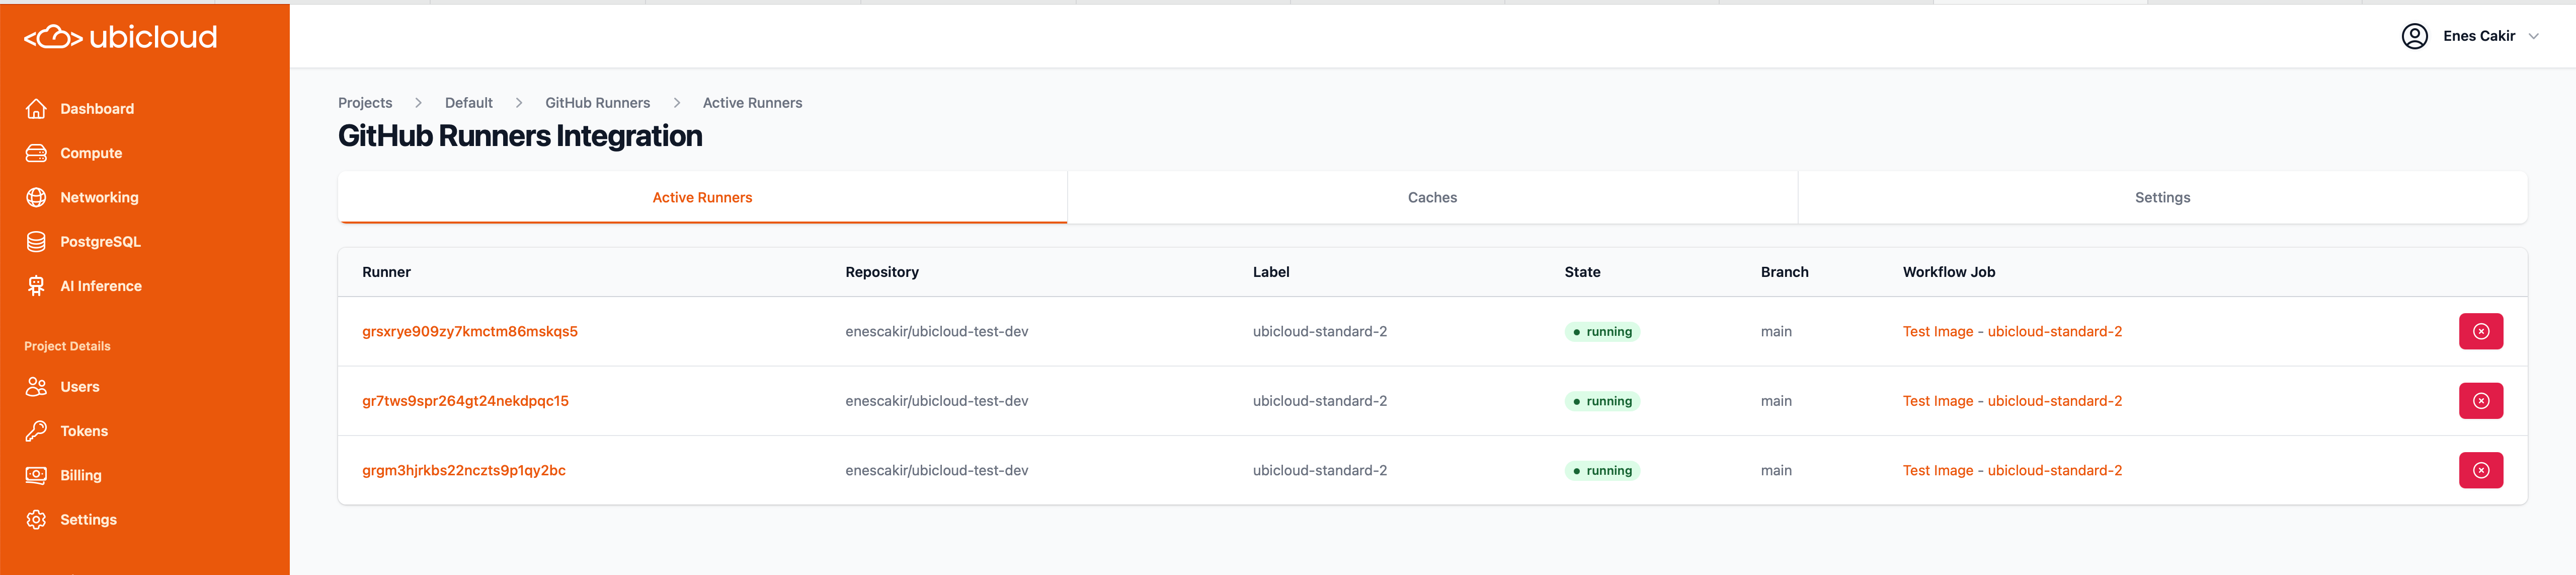Screen dimensions: 2576x575
Task: Terminate runner grgm3hjrkbs22nczts9p1qy2bc
Action: click(x=2480, y=470)
